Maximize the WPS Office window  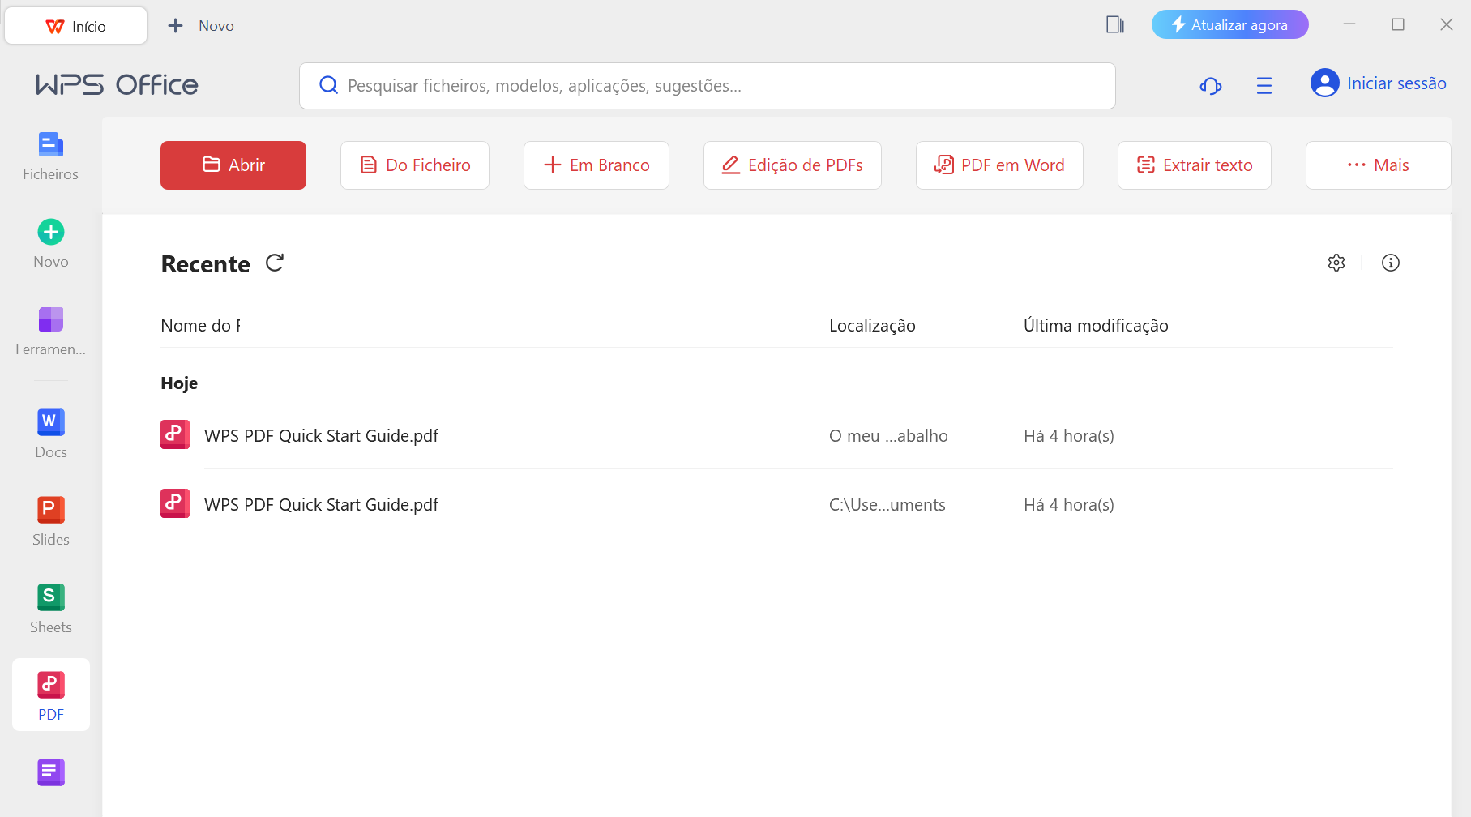pyautogui.click(x=1398, y=24)
